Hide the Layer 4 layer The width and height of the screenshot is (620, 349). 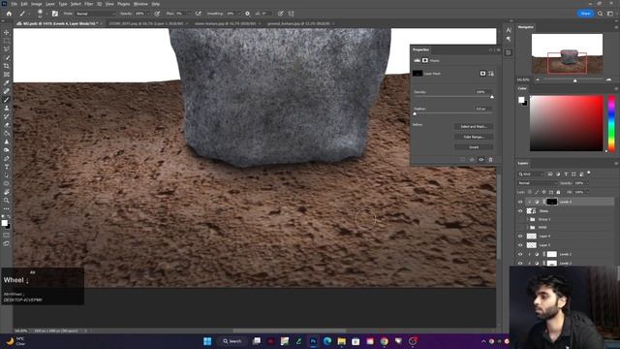pyautogui.click(x=520, y=237)
